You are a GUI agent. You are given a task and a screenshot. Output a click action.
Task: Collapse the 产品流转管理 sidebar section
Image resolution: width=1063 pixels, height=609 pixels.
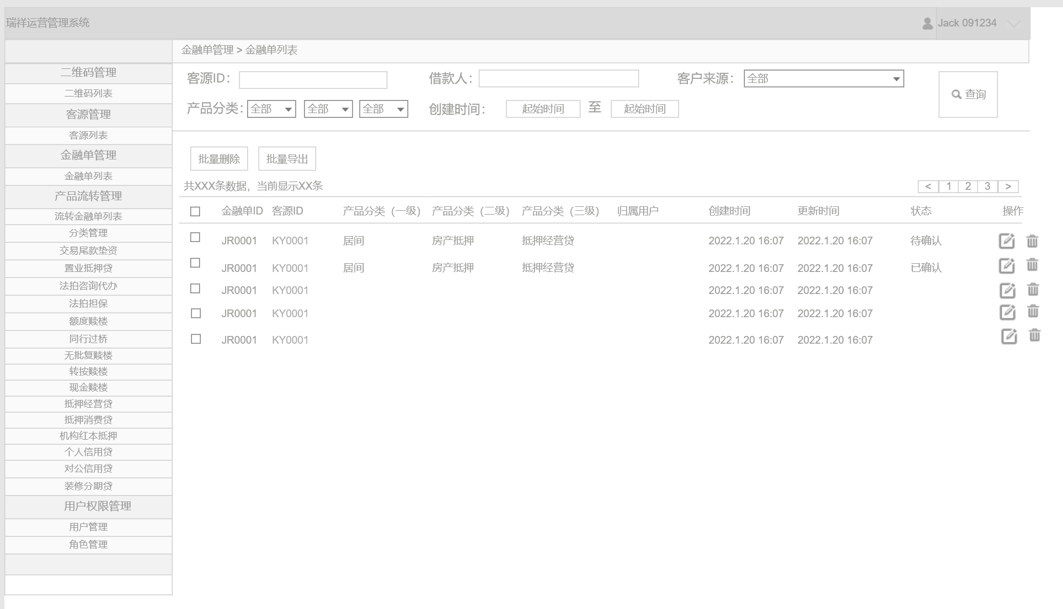tap(88, 196)
